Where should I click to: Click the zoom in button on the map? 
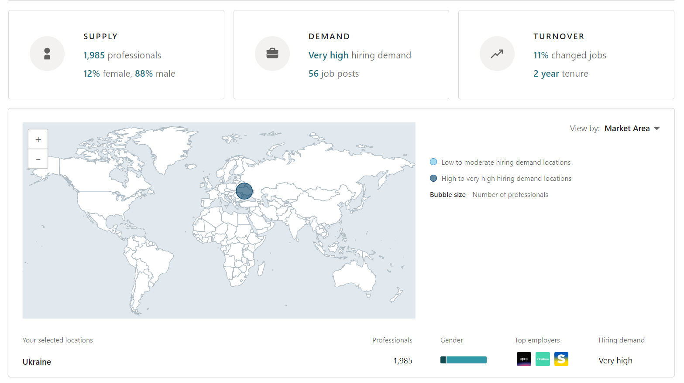[x=38, y=139]
